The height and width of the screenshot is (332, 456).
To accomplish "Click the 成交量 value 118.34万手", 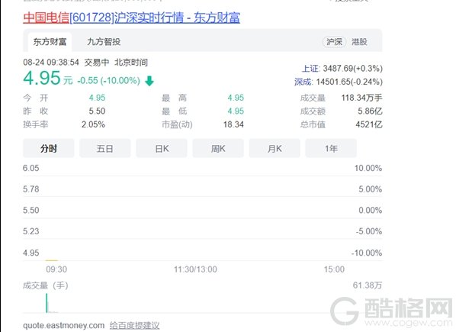I will (x=361, y=98).
